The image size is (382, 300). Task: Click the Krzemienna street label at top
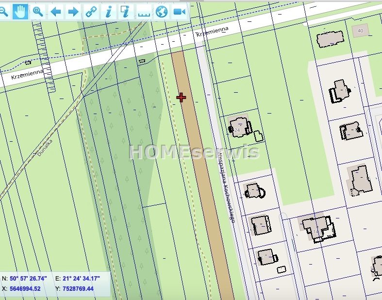tap(211, 33)
